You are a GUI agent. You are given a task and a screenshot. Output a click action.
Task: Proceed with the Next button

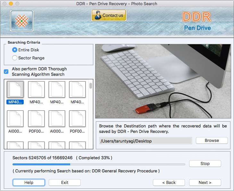tap(205, 182)
